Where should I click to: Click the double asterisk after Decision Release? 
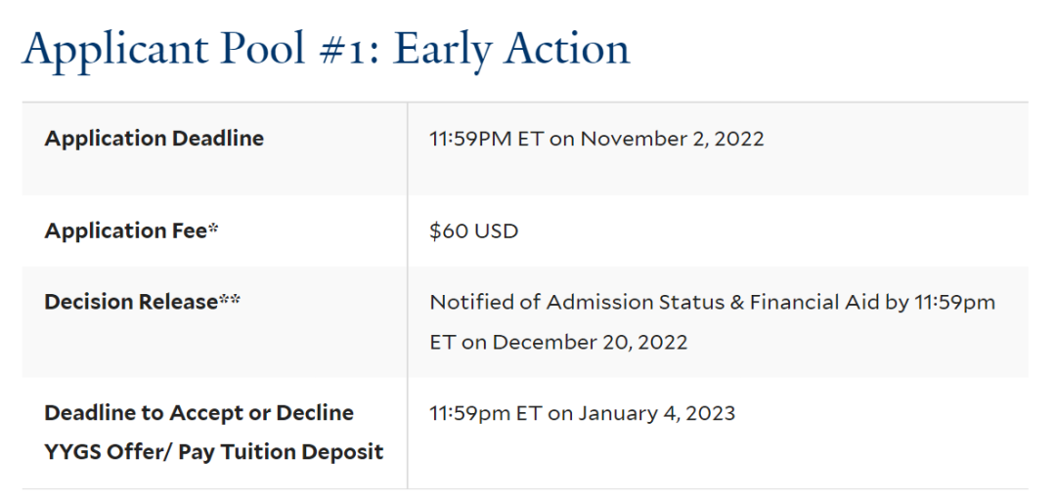[x=229, y=300]
